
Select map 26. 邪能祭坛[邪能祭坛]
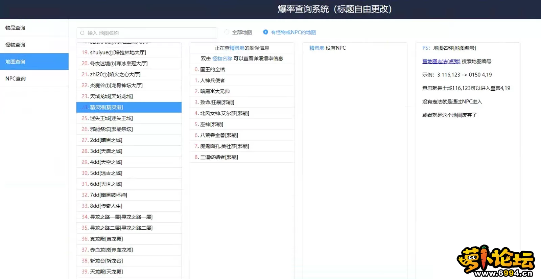(129, 129)
